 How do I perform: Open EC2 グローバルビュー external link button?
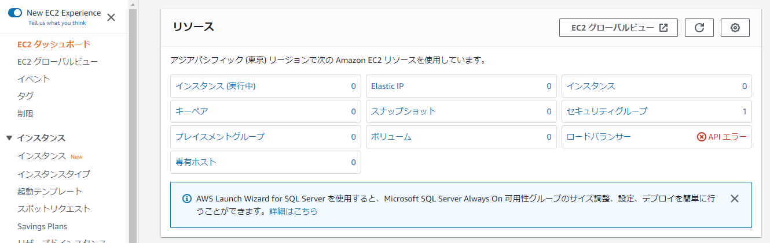tap(618, 28)
